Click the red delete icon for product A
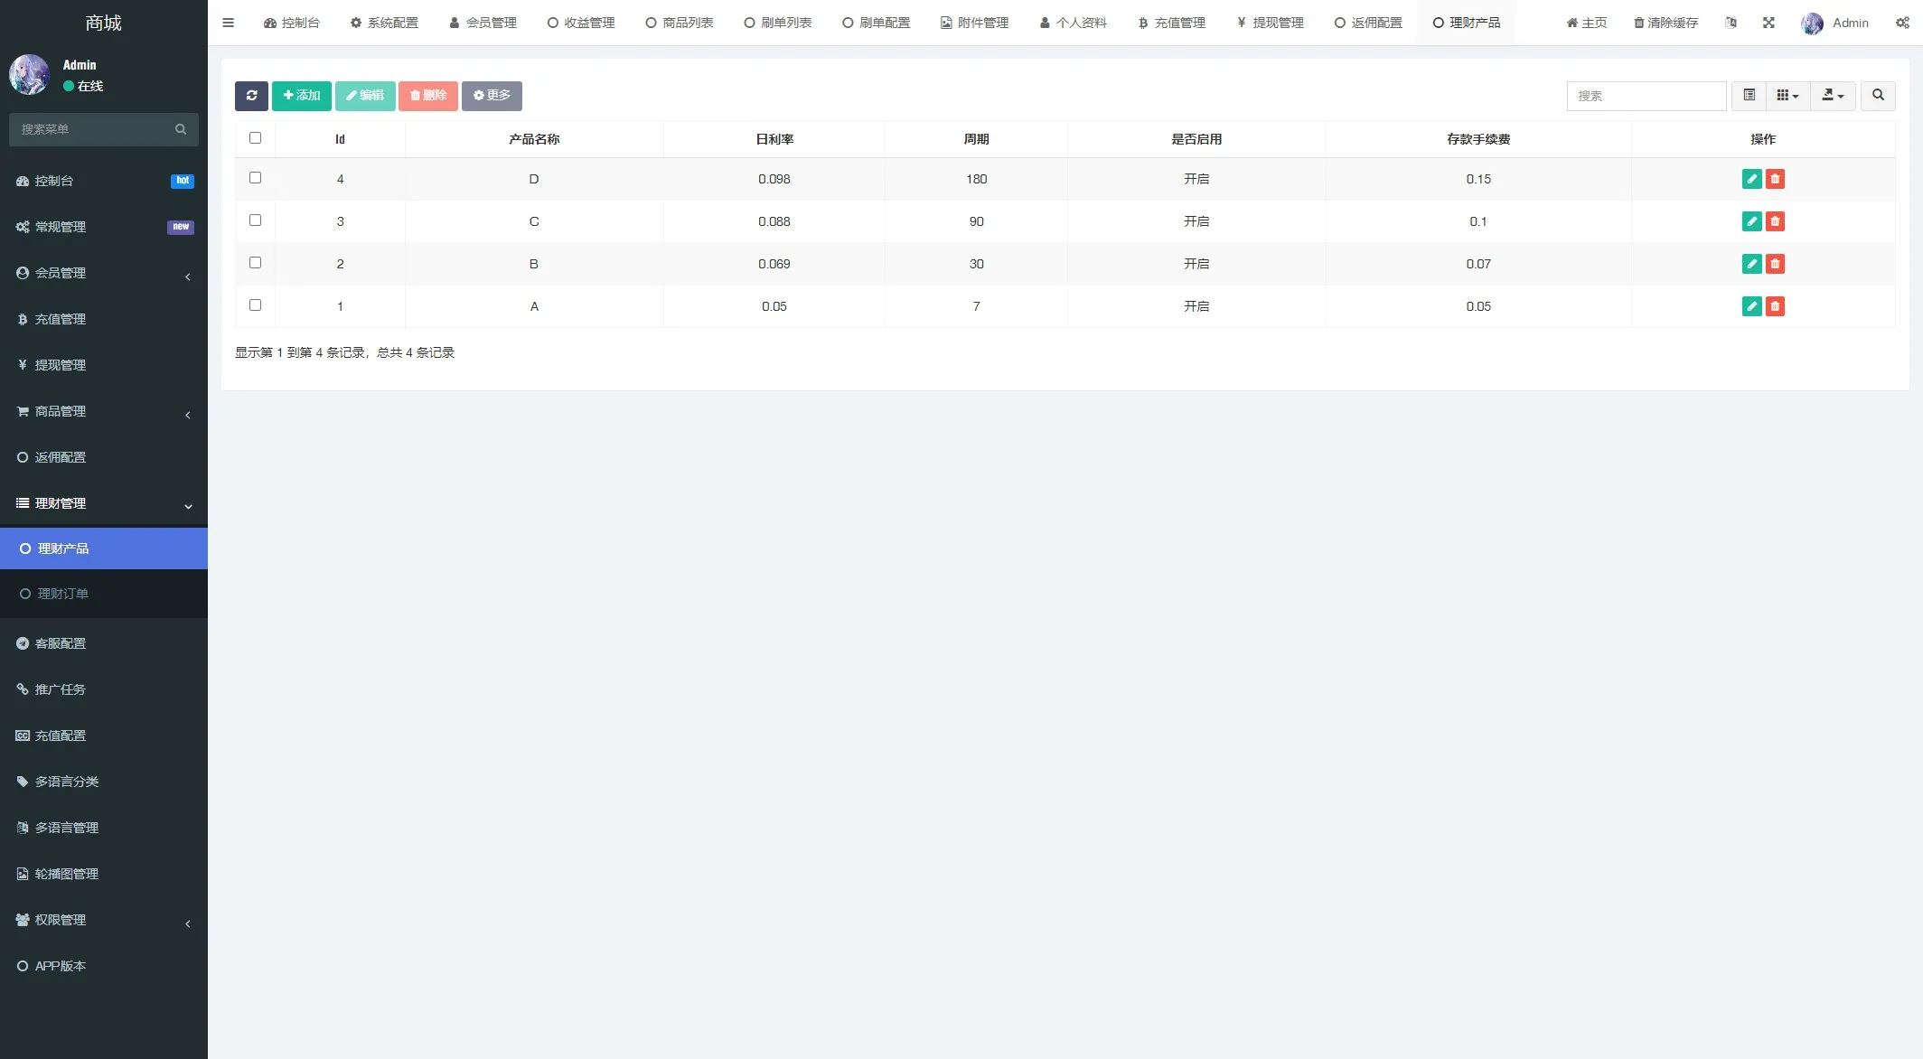The image size is (1923, 1059). tap(1775, 306)
